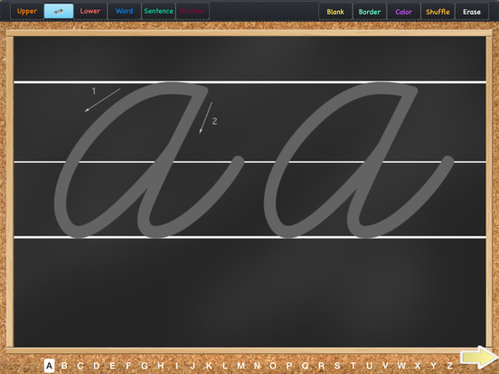Choose letter O in the alphabet strip
This screenshot has height=374, width=499.
[x=273, y=366]
